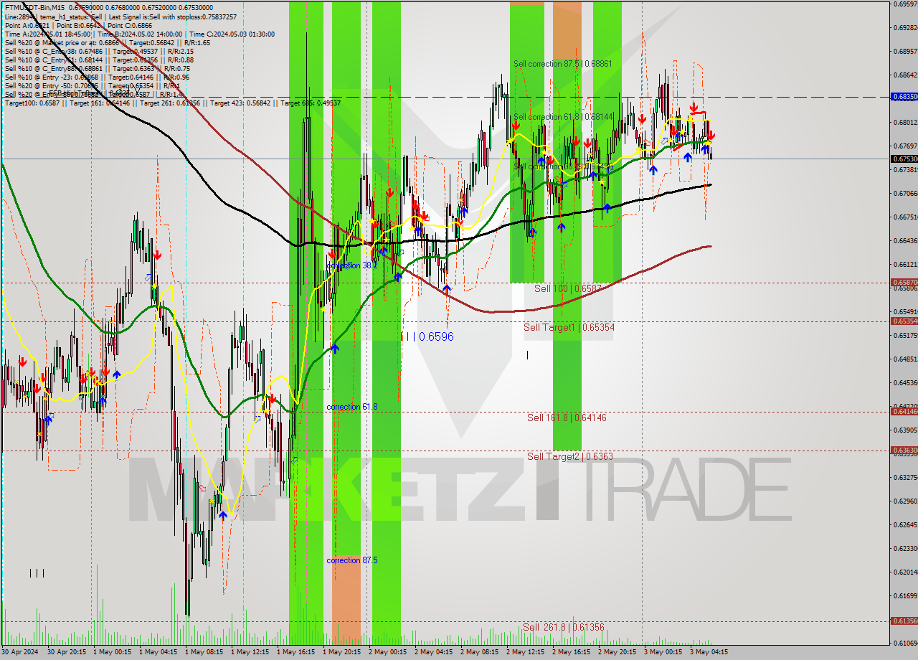
Task: Click the blue 'correction 61.8' label
Action: tap(351, 407)
